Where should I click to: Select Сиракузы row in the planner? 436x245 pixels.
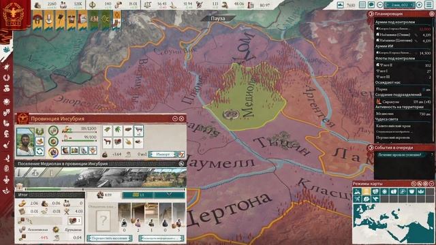click(x=403, y=101)
